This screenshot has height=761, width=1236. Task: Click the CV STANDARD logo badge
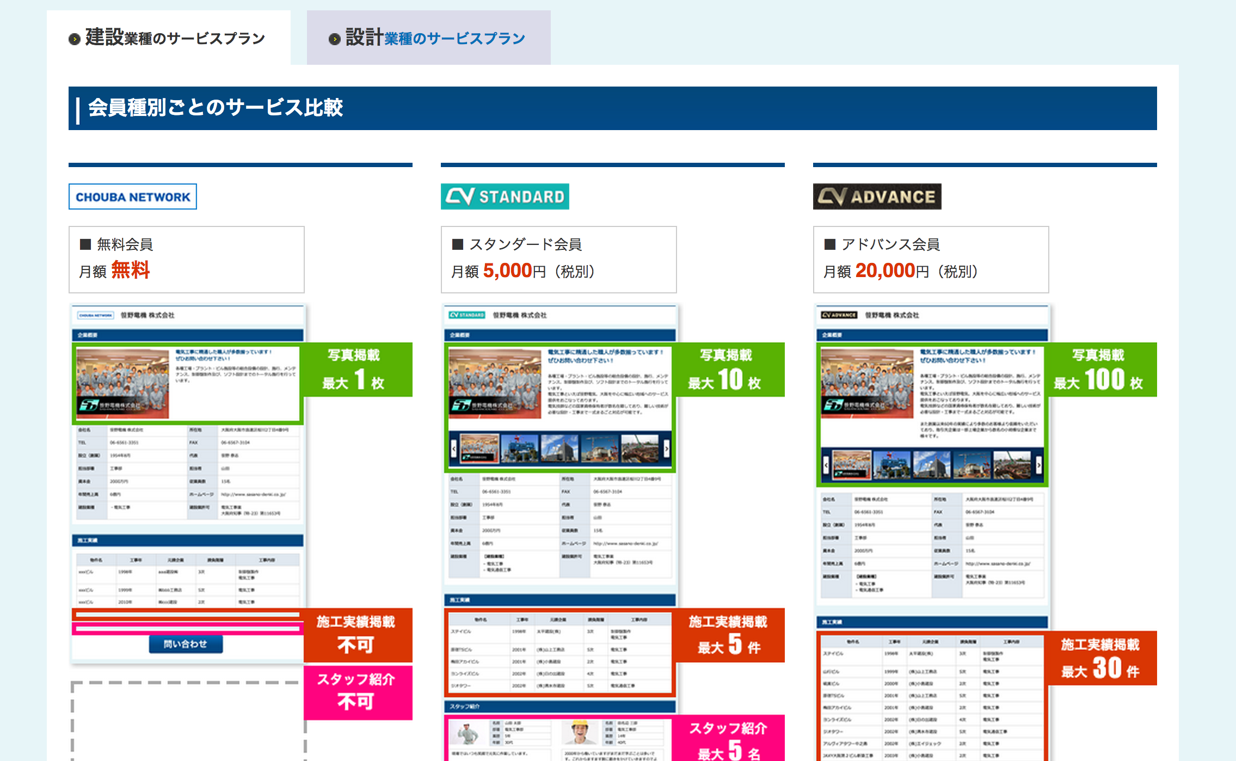[x=505, y=197]
